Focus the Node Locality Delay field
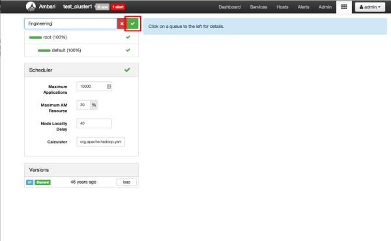This screenshot has width=391, height=241. 94,123
